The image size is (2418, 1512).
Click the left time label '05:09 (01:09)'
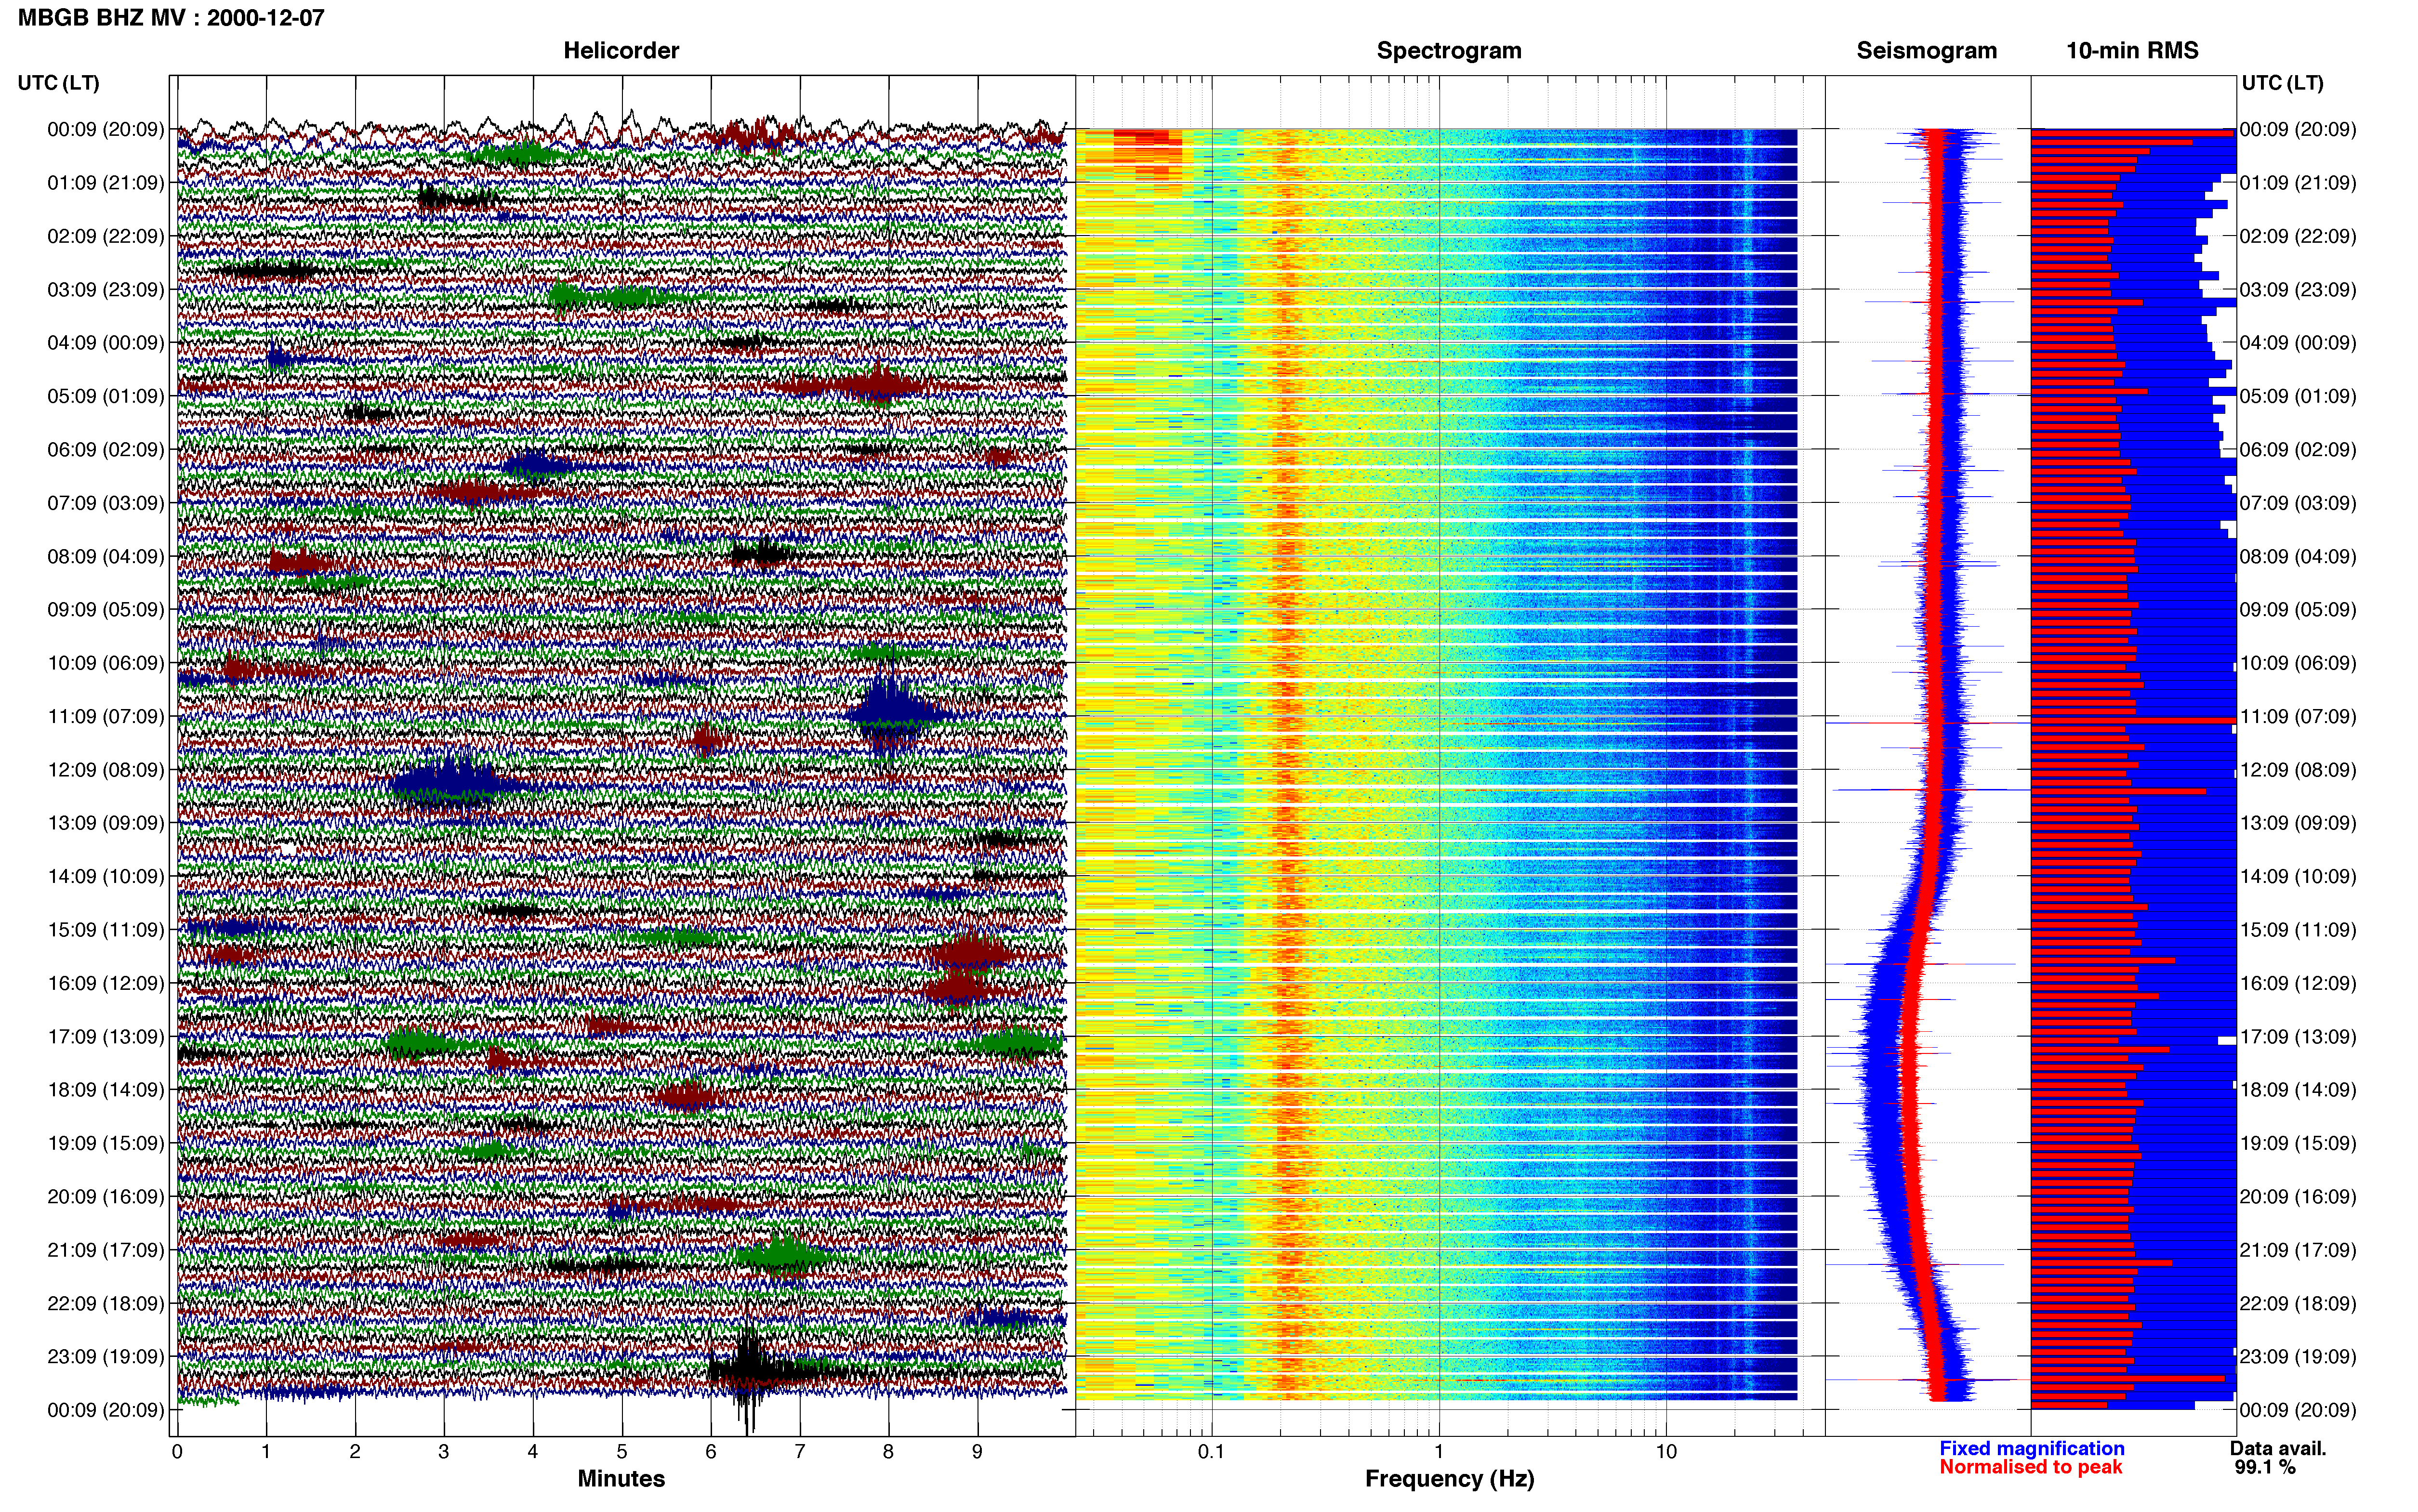tap(105, 396)
